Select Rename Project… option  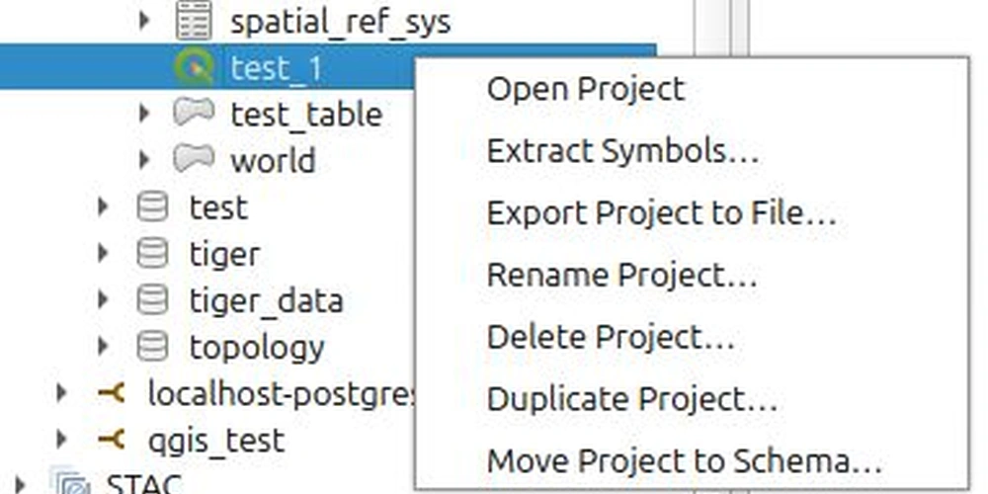(621, 276)
